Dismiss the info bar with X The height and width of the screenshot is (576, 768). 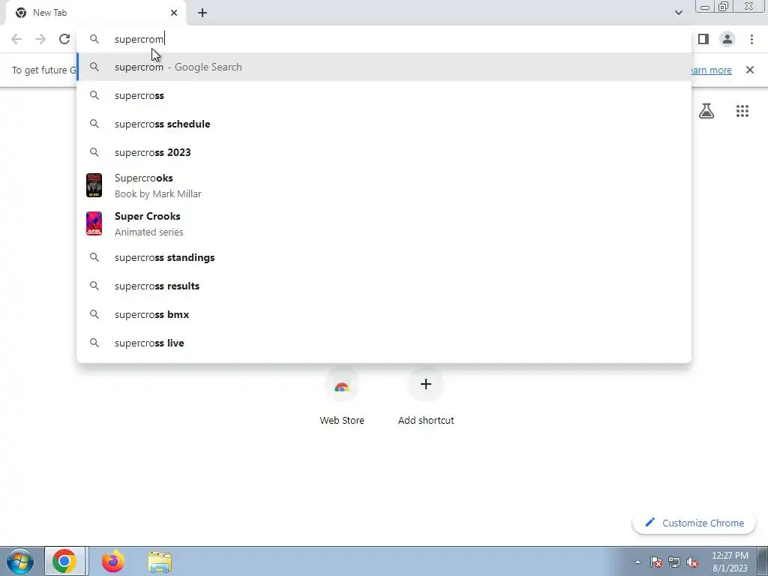[750, 70]
